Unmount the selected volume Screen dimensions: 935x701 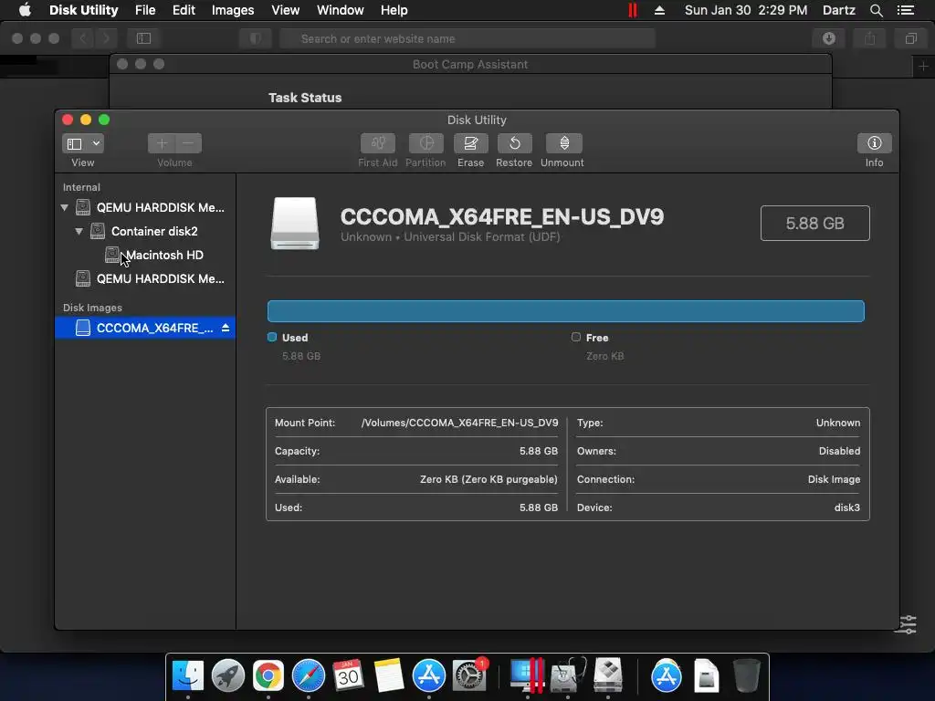pos(563,143)
